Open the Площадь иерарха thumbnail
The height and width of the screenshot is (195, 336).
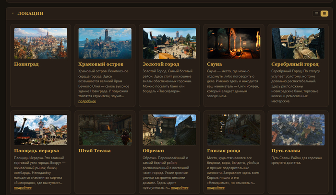click(x=41, y=130)
